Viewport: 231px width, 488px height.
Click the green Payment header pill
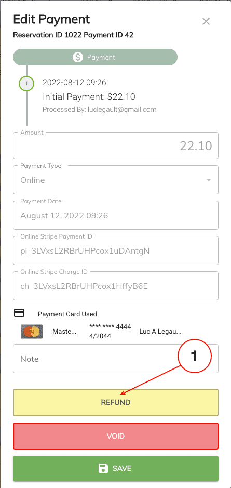[x=95, y=57]
